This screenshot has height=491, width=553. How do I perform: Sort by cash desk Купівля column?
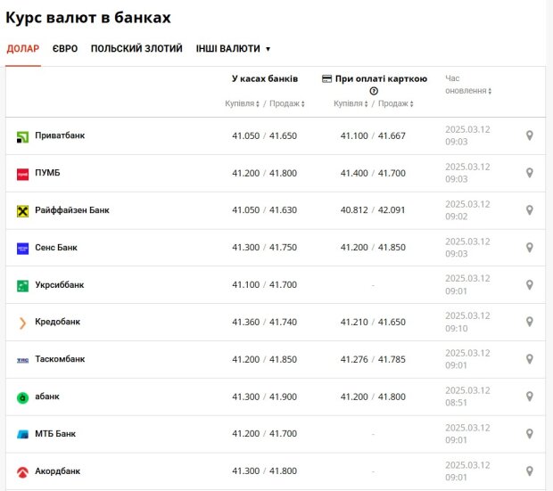click(242, 103)
